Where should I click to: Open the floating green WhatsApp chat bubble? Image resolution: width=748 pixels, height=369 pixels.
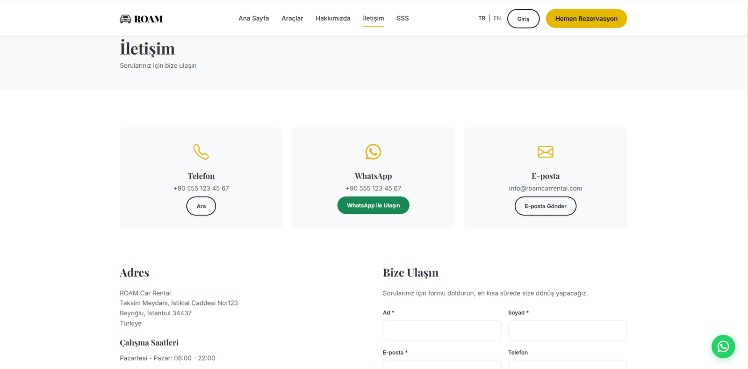pos(723,347)
